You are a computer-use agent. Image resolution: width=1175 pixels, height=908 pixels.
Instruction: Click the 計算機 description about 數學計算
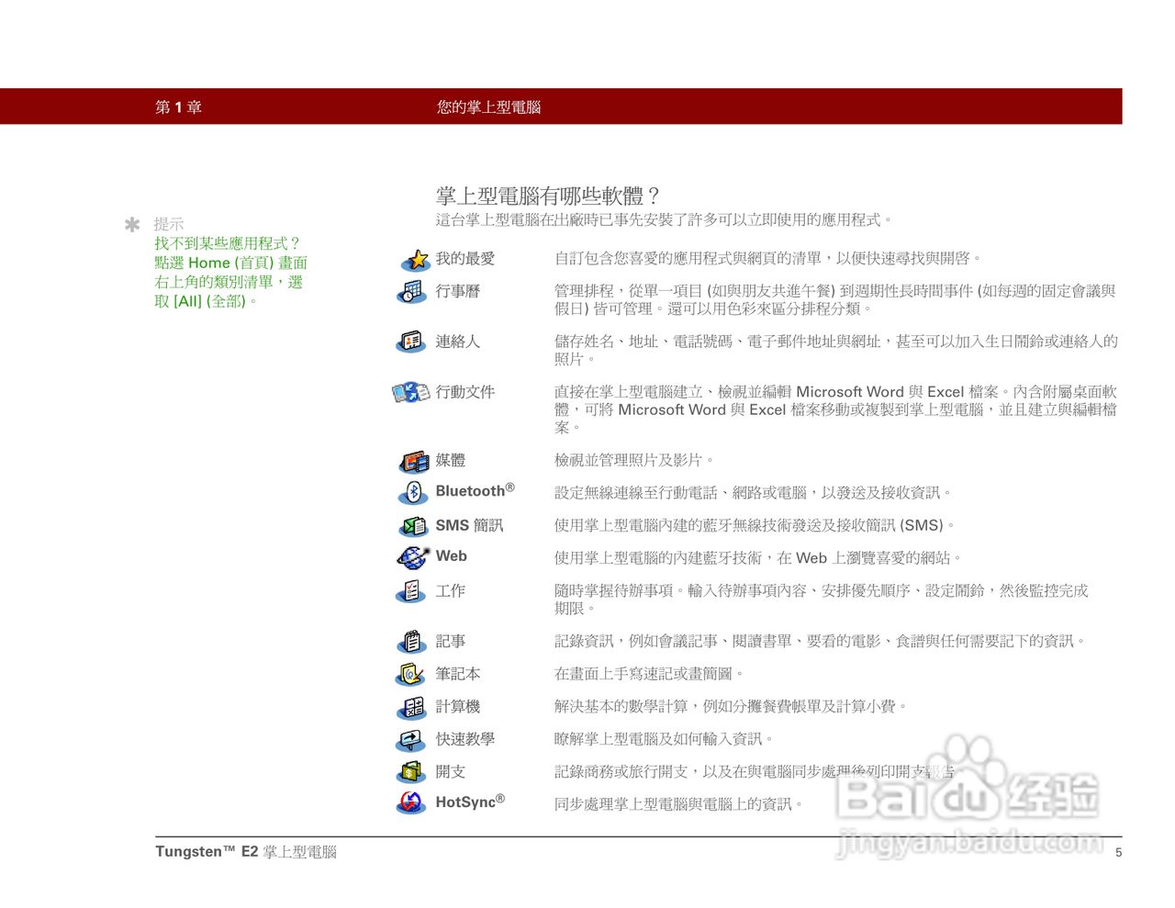pyautogui.click(x=732, y=707)
